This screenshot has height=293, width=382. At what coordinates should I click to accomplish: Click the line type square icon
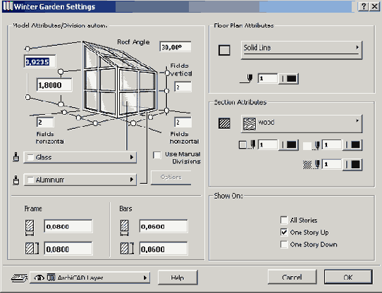pos(224,50)
